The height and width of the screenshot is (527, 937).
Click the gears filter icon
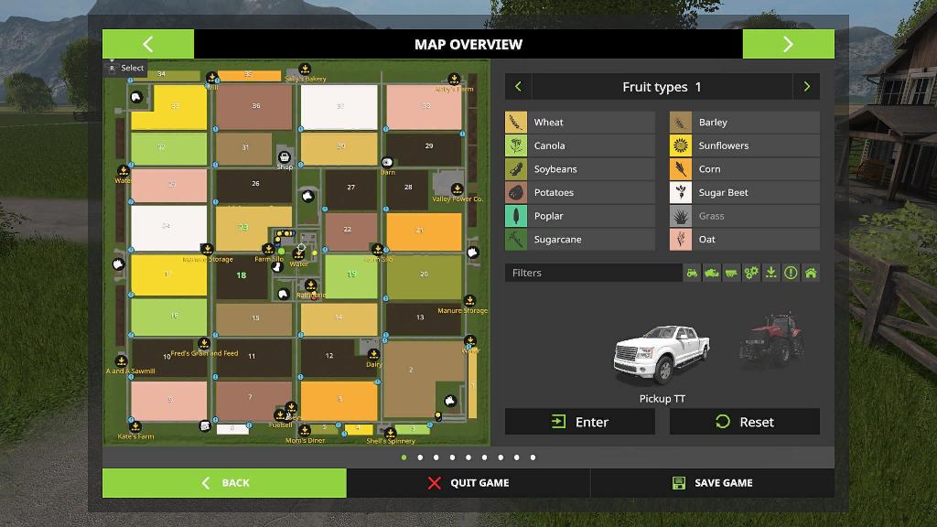[x=751, y=273]
